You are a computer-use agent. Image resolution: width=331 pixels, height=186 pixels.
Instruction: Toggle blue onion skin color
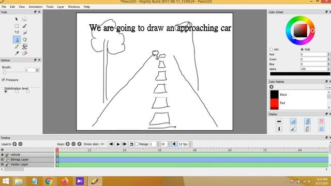tap(321, 129)
